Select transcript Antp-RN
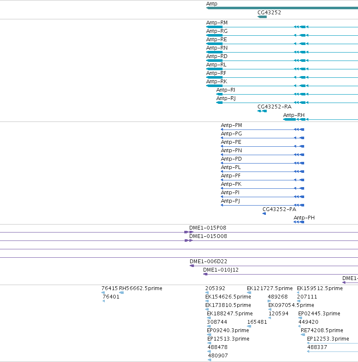Screen dimensions: 358x362 (217, 48)
